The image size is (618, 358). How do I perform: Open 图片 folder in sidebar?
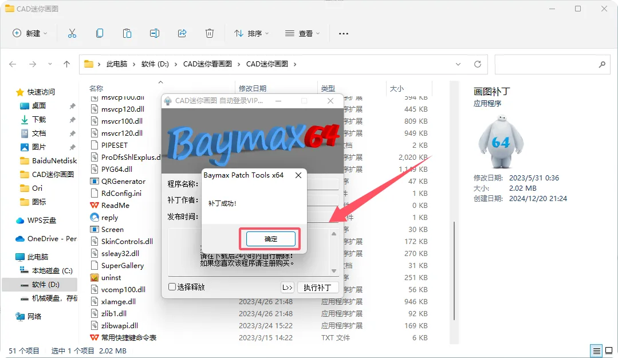(38, 147)
